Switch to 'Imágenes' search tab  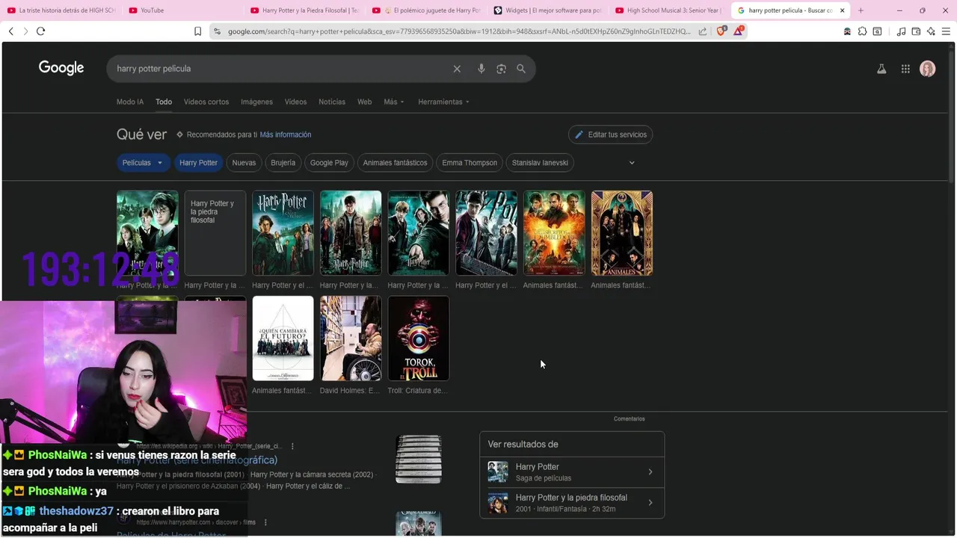click(x=256, y=102)
